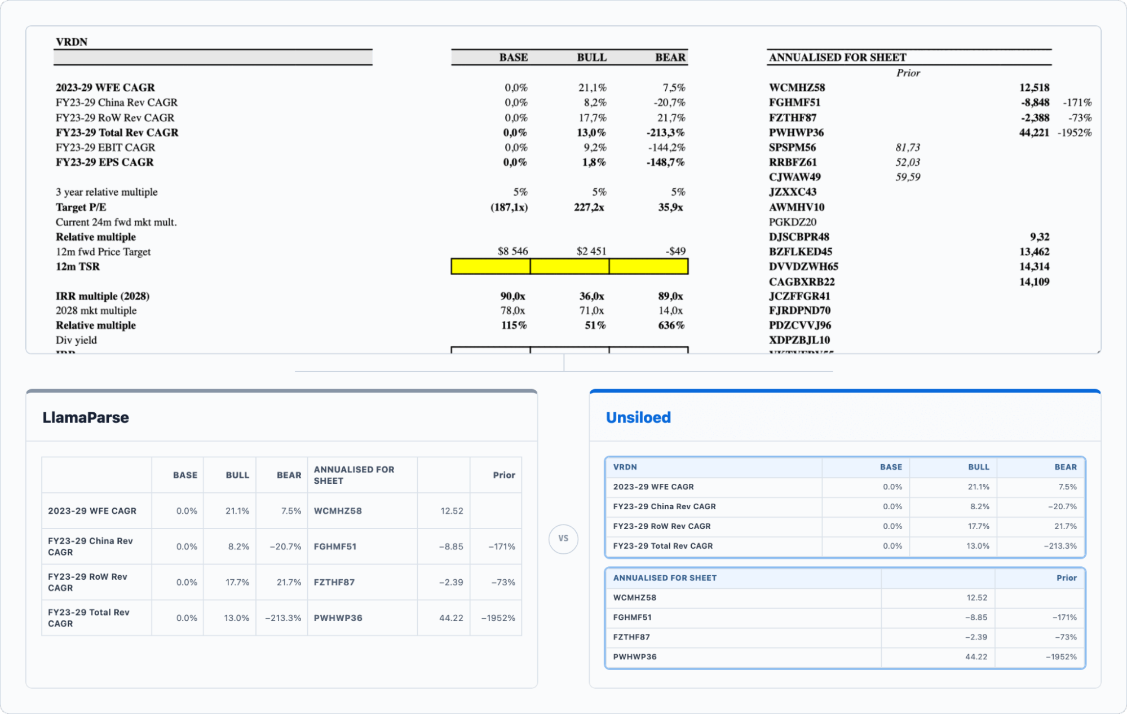The height and width of the screenshot is (714, 1127).
Task: Click 'FY23-29 China Rev CAGR' row in LlamaParse table
Action: coord(281,546)
